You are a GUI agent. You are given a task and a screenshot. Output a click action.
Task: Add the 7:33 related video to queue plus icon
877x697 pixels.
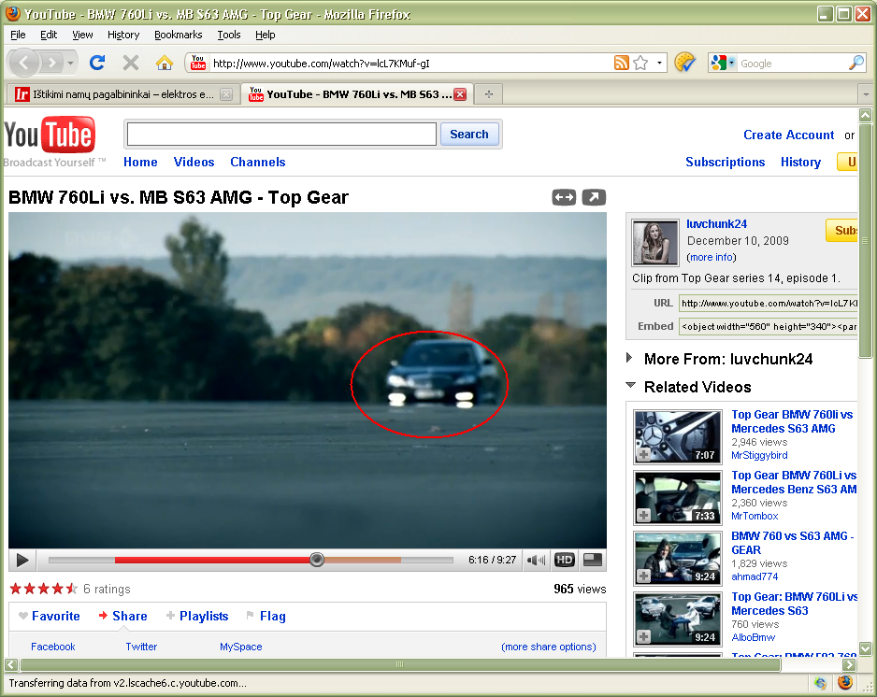(x=644, y=515)
